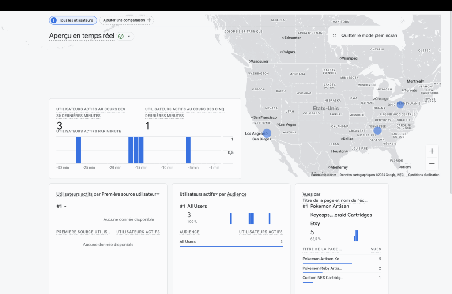Viewport: 452px width, 294px height.
Task: Click the green check status icon
Action: pos(121,36)
